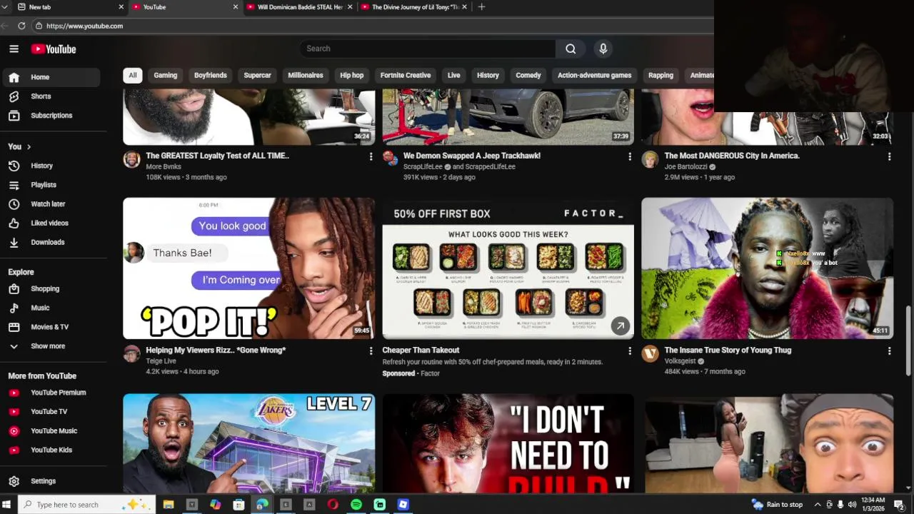Open Joe Bartolozzi channel link
The width and height of the screenshot is (914, 514).
(685, 166)
